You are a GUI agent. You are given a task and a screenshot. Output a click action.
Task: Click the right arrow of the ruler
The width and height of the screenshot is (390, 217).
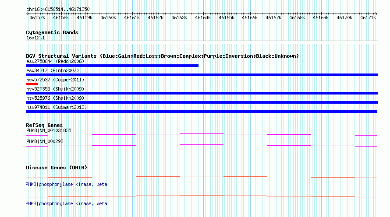[x=376, y=14]
